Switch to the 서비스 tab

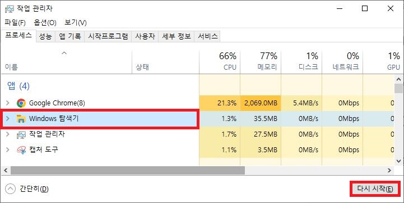tap(208, 36)
